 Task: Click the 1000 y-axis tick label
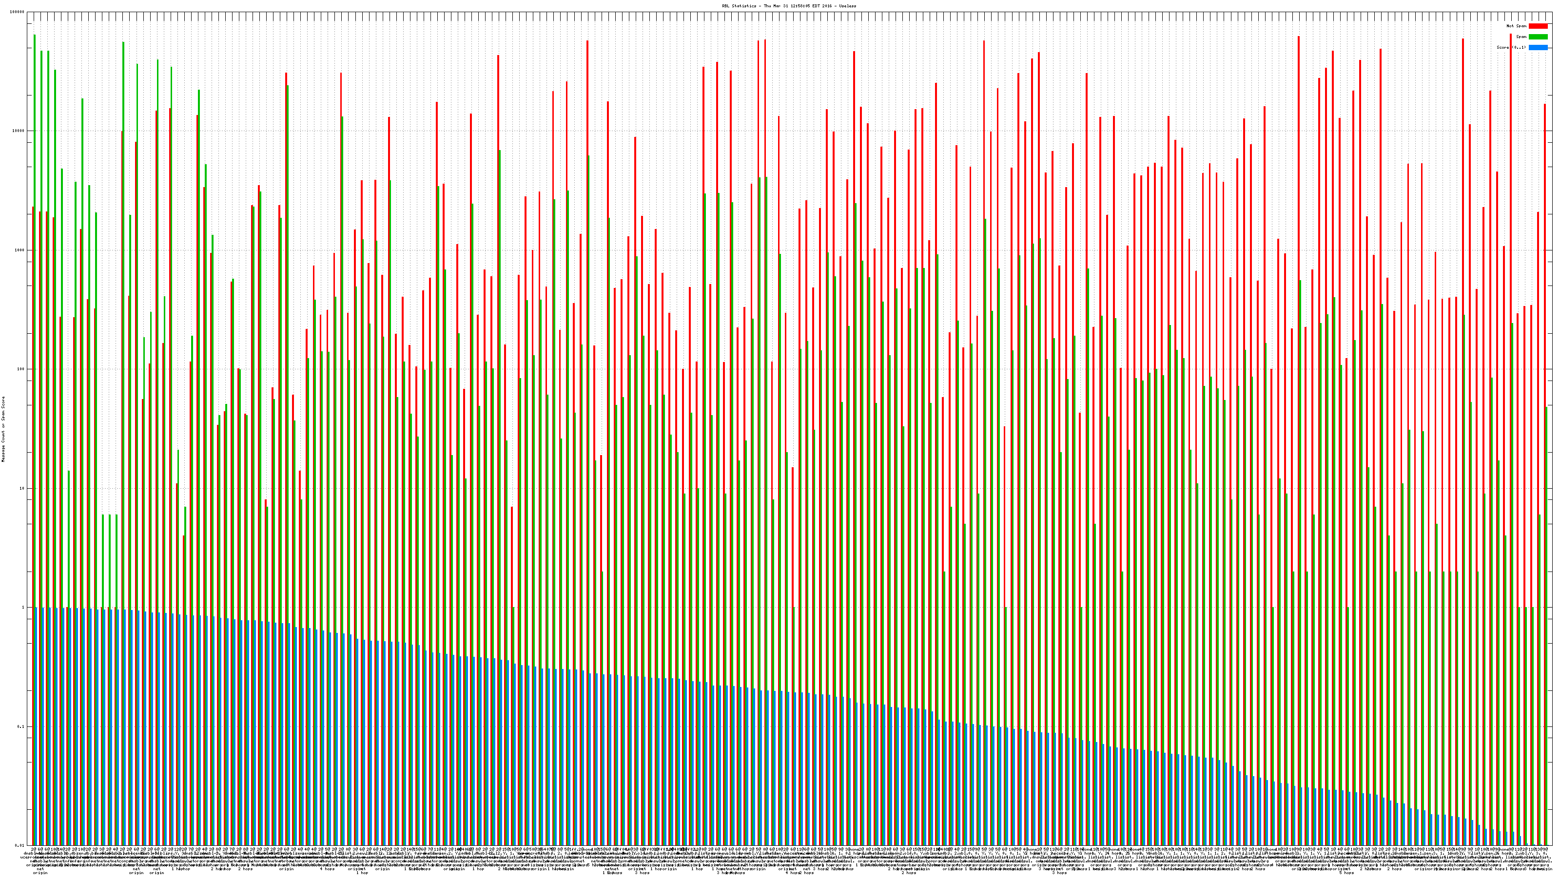[x=19, y=250]
